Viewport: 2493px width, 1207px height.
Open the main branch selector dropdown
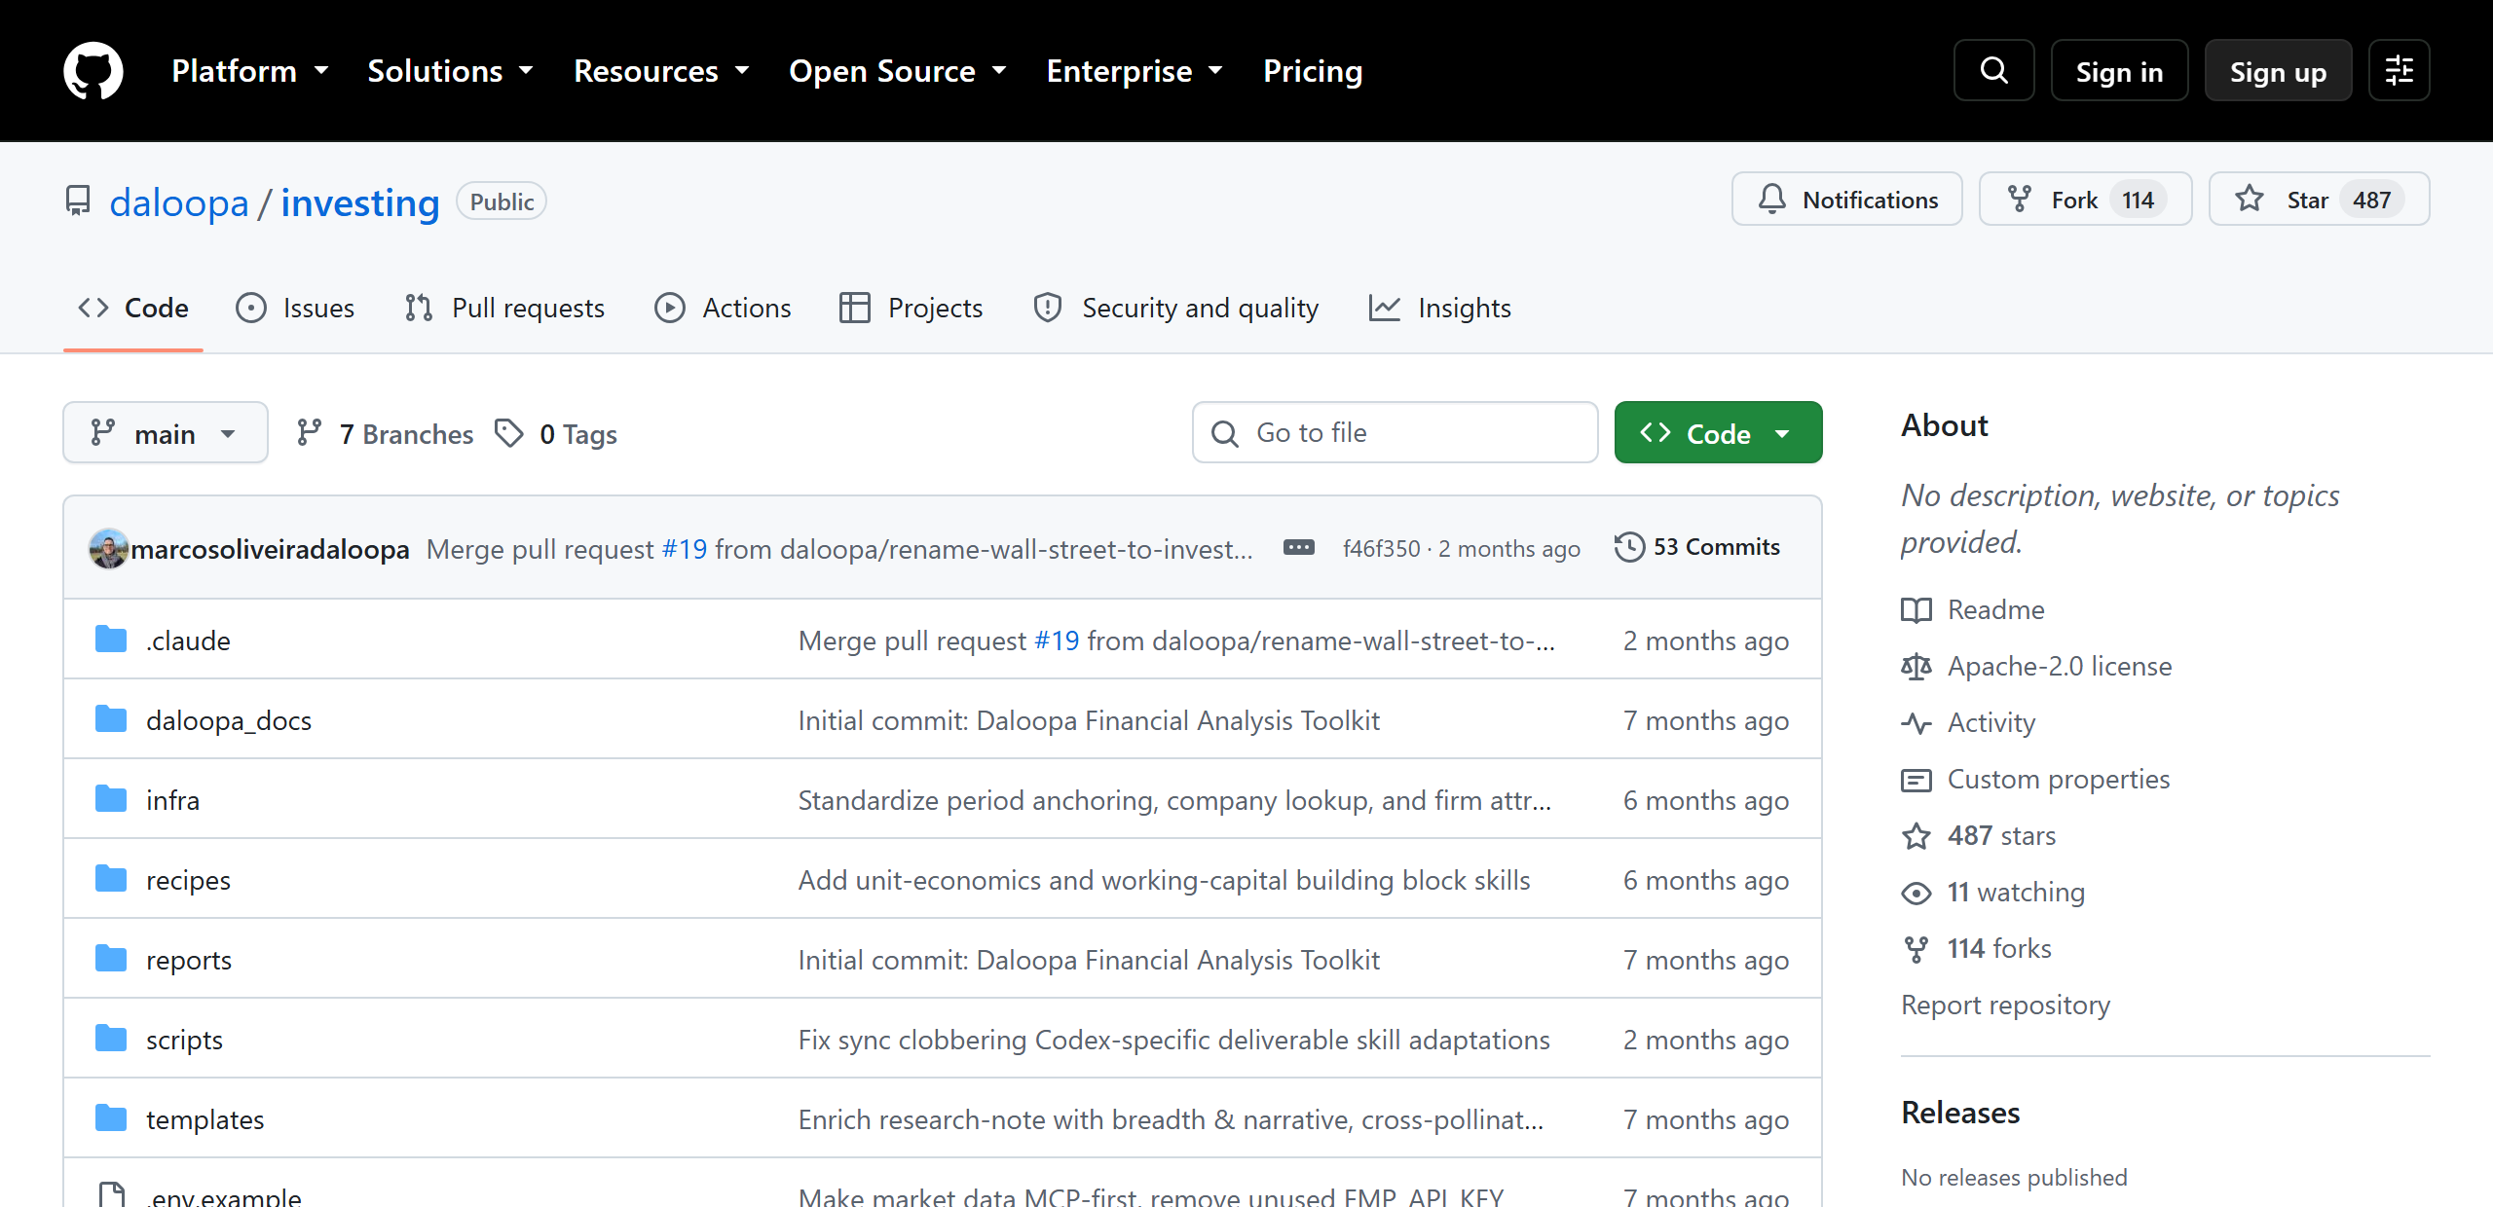(166, 432)
